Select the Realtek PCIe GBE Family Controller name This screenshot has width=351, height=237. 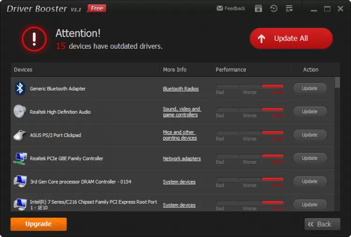66,159
